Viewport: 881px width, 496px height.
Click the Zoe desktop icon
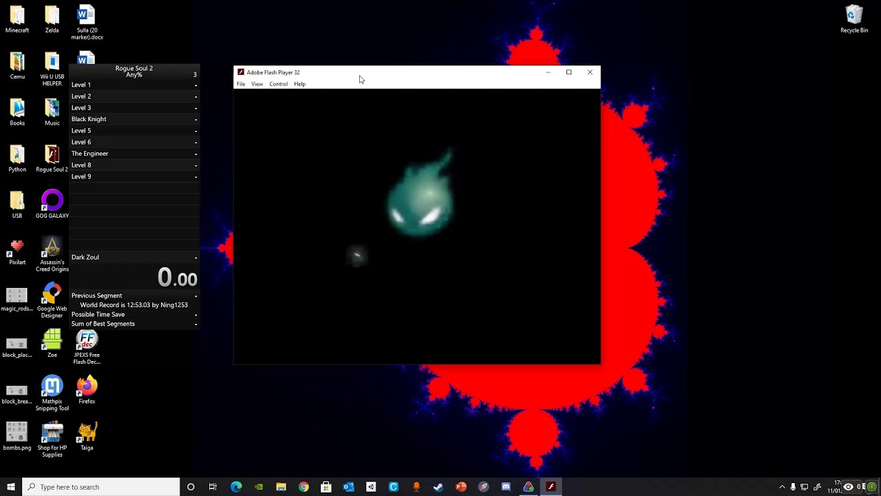(x=52, y=344)
